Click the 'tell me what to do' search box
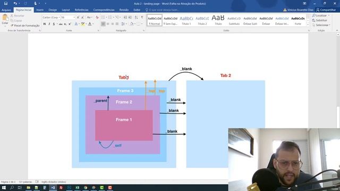Viewport: 340px width, 191px height. point(162,10)
